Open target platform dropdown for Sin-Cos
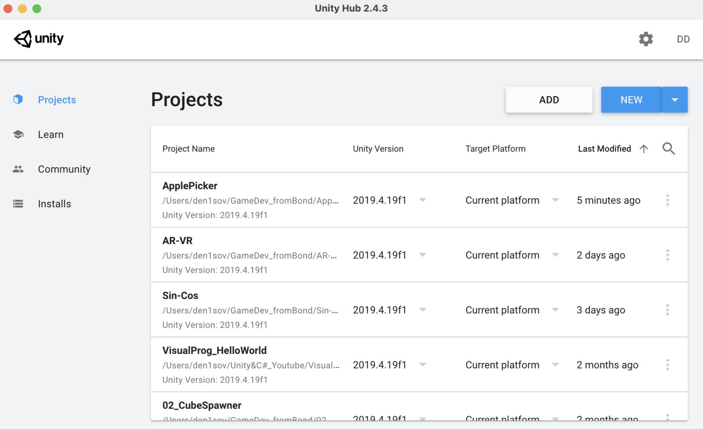 [555, 310]
